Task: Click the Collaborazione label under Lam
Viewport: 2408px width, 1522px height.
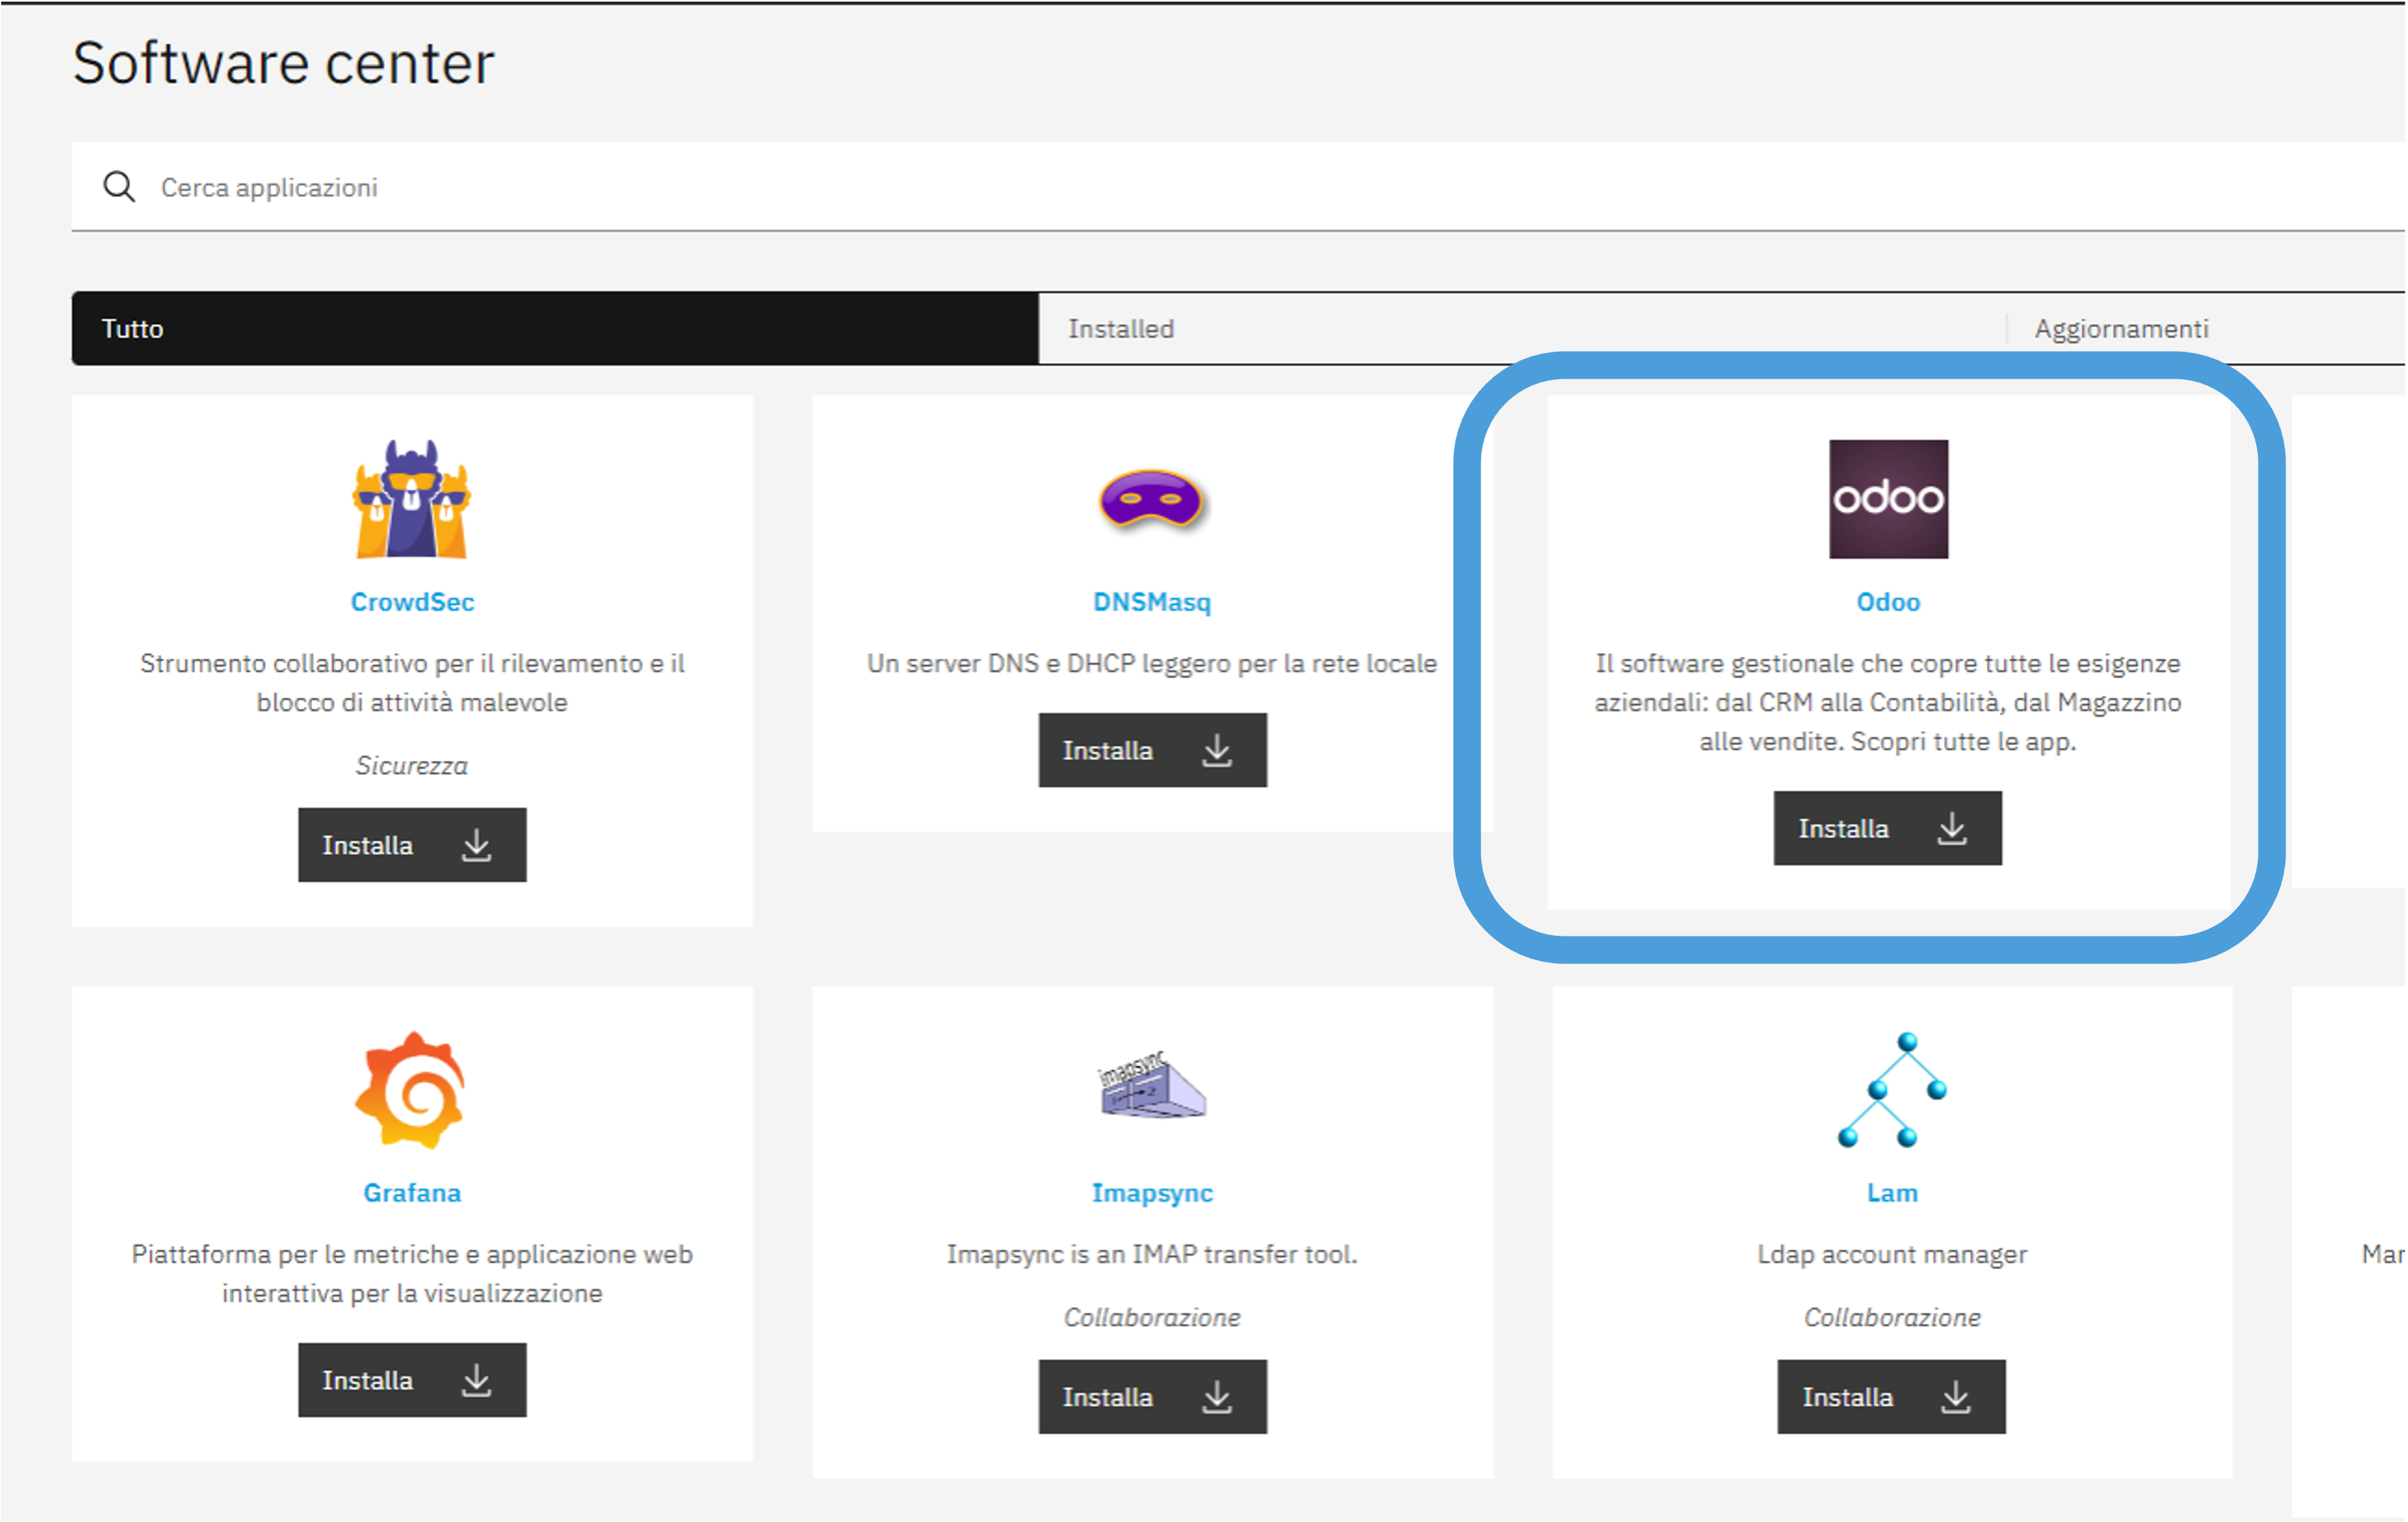Action: pos(1892,1317)
